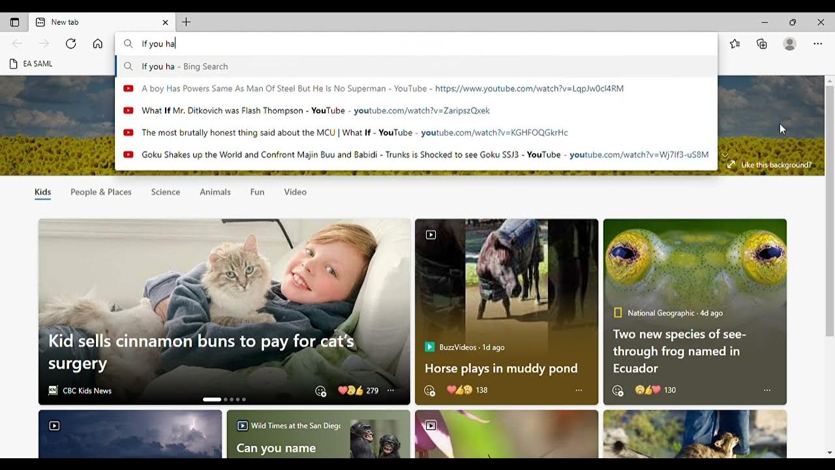Select the active carousel indicator on cat story

[212, 399]
